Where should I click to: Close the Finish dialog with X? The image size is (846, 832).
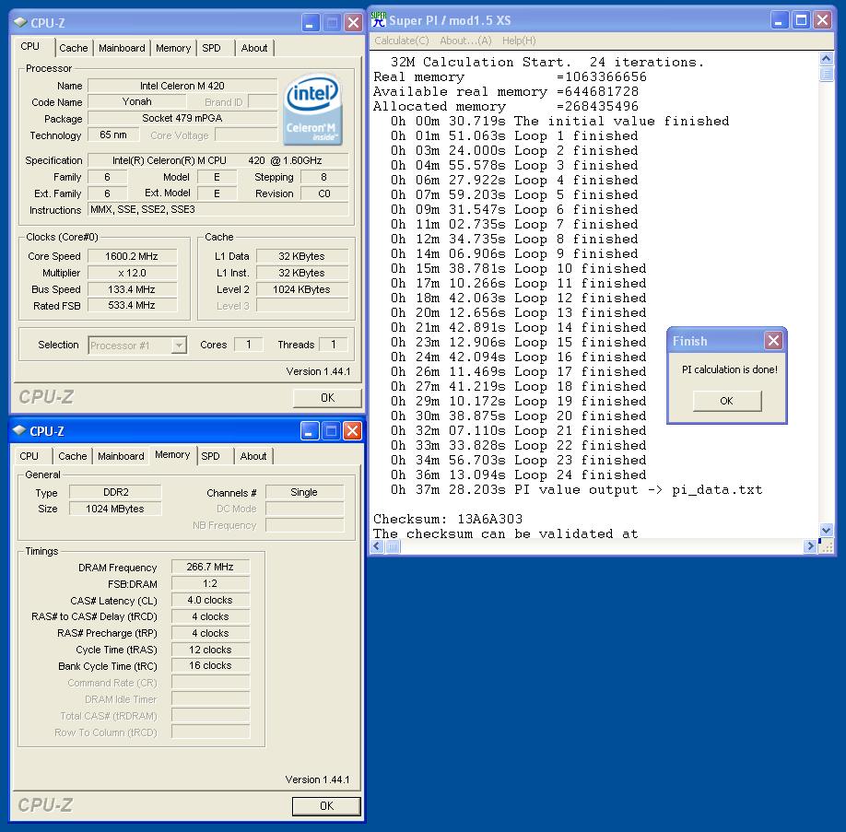point(773,341)
